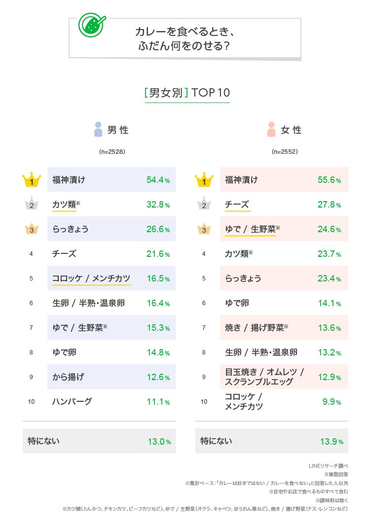This screenshot has width=370, height=525.
Task: Click the men's 特にない 13.0% row
Action: [x=99, y=441]
